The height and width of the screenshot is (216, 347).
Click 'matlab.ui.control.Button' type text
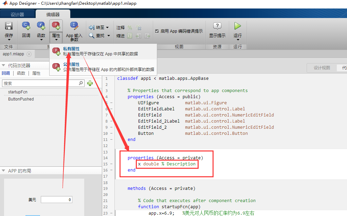tap(216, 133)
